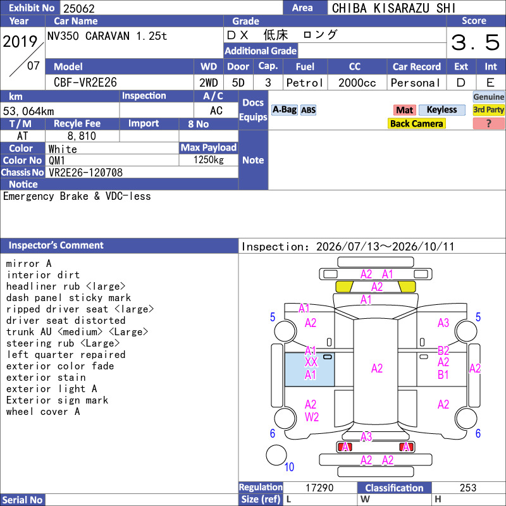The image size is (506, 506).
Task: Click the 53,064km mileage value
Action: point(28,111)
